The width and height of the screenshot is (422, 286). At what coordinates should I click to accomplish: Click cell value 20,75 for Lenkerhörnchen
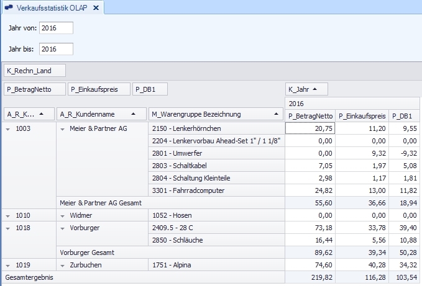click(310, 128)
